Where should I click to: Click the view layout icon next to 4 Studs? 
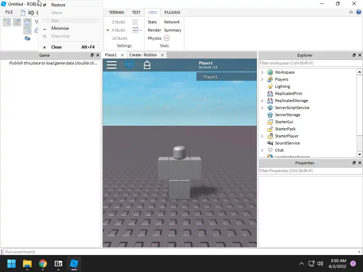click(135, 30)
